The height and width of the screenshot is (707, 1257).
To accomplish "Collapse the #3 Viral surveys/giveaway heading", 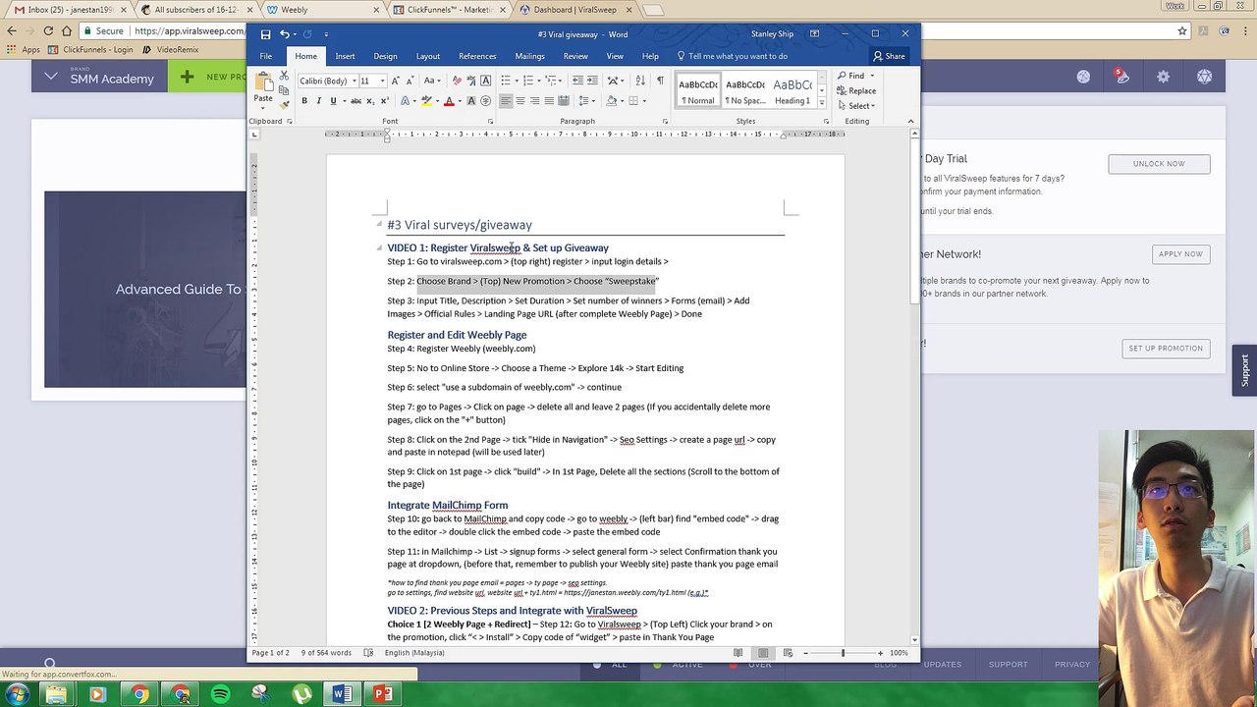I will [379, 225].
